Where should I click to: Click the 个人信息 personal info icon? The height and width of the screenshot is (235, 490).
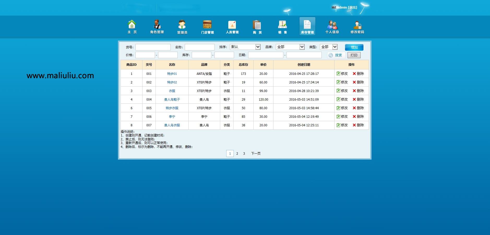click(x=332, y=26)
